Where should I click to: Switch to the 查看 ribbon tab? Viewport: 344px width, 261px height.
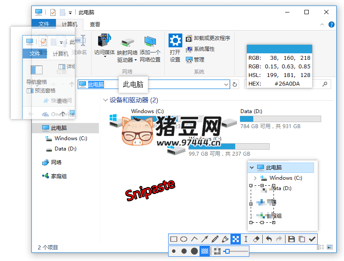(x=94, y=24)
